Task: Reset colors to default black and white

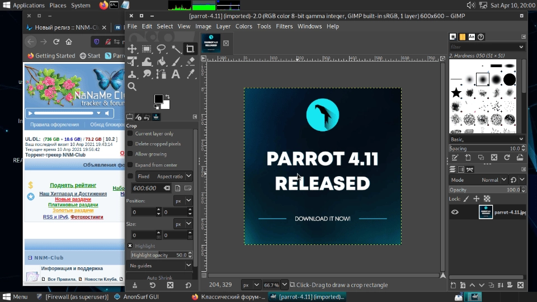Action: coord(156,107)
